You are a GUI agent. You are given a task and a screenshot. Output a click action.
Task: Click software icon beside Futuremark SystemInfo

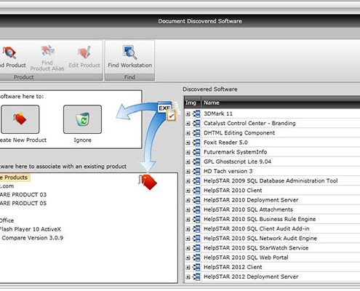(196, 152)
